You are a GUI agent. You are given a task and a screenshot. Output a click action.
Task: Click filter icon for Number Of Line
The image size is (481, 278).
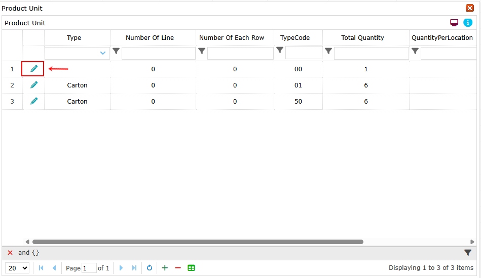[116, 51]
